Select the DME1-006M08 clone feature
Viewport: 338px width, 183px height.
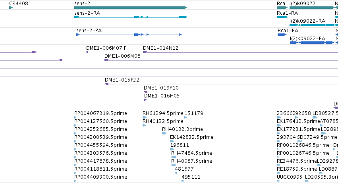(x=221, y=60)
